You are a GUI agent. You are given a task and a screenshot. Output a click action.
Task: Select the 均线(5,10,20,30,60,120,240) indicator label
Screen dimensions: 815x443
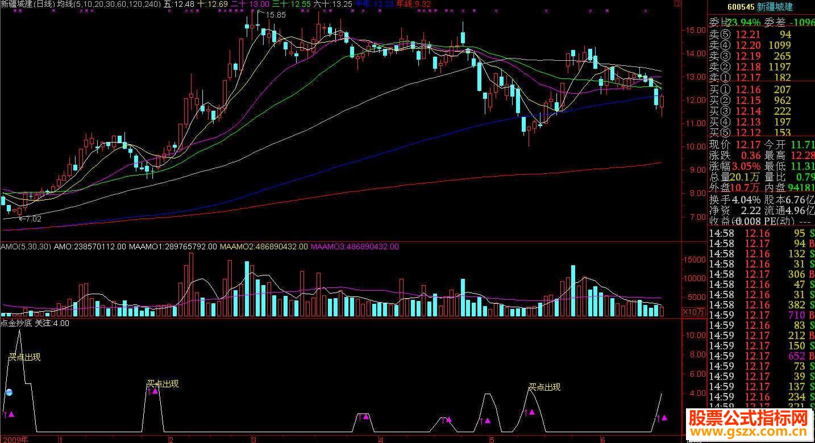tap(109, 4)
